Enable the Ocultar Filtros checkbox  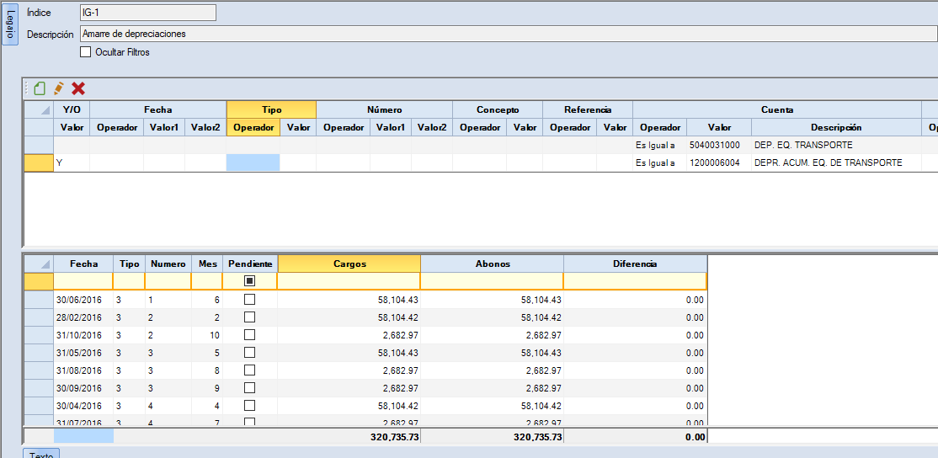85,52
